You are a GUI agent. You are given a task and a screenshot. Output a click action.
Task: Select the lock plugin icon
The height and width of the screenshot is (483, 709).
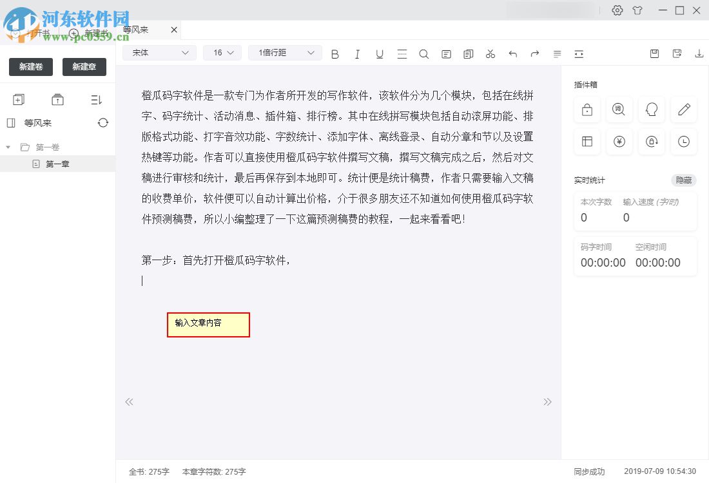point(587,109)
